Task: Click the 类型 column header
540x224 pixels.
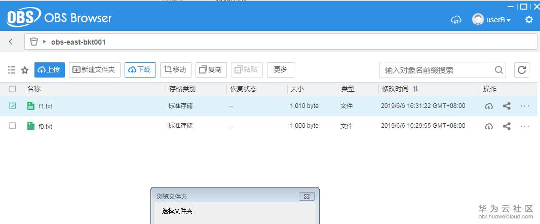Action: tap(348, 89)
